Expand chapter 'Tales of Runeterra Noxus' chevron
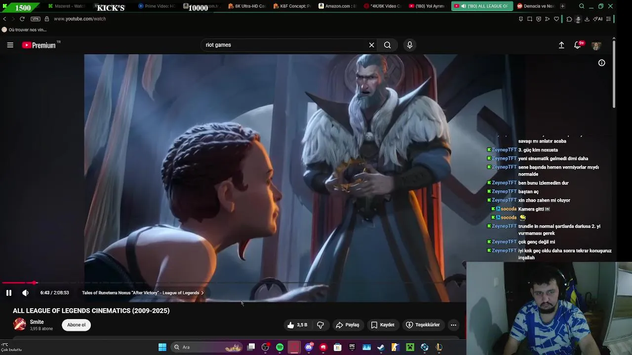Image resolution: width=632 pixels, height=355 pixels. coord(202,293)
